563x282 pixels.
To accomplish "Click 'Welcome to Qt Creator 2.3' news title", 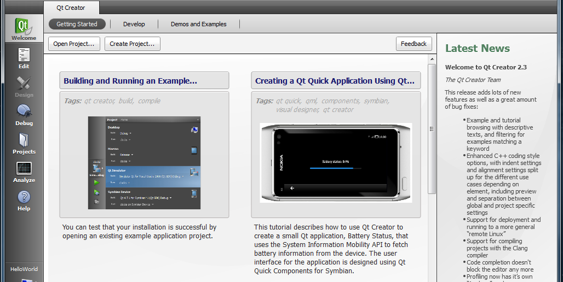I will (486, 67).
